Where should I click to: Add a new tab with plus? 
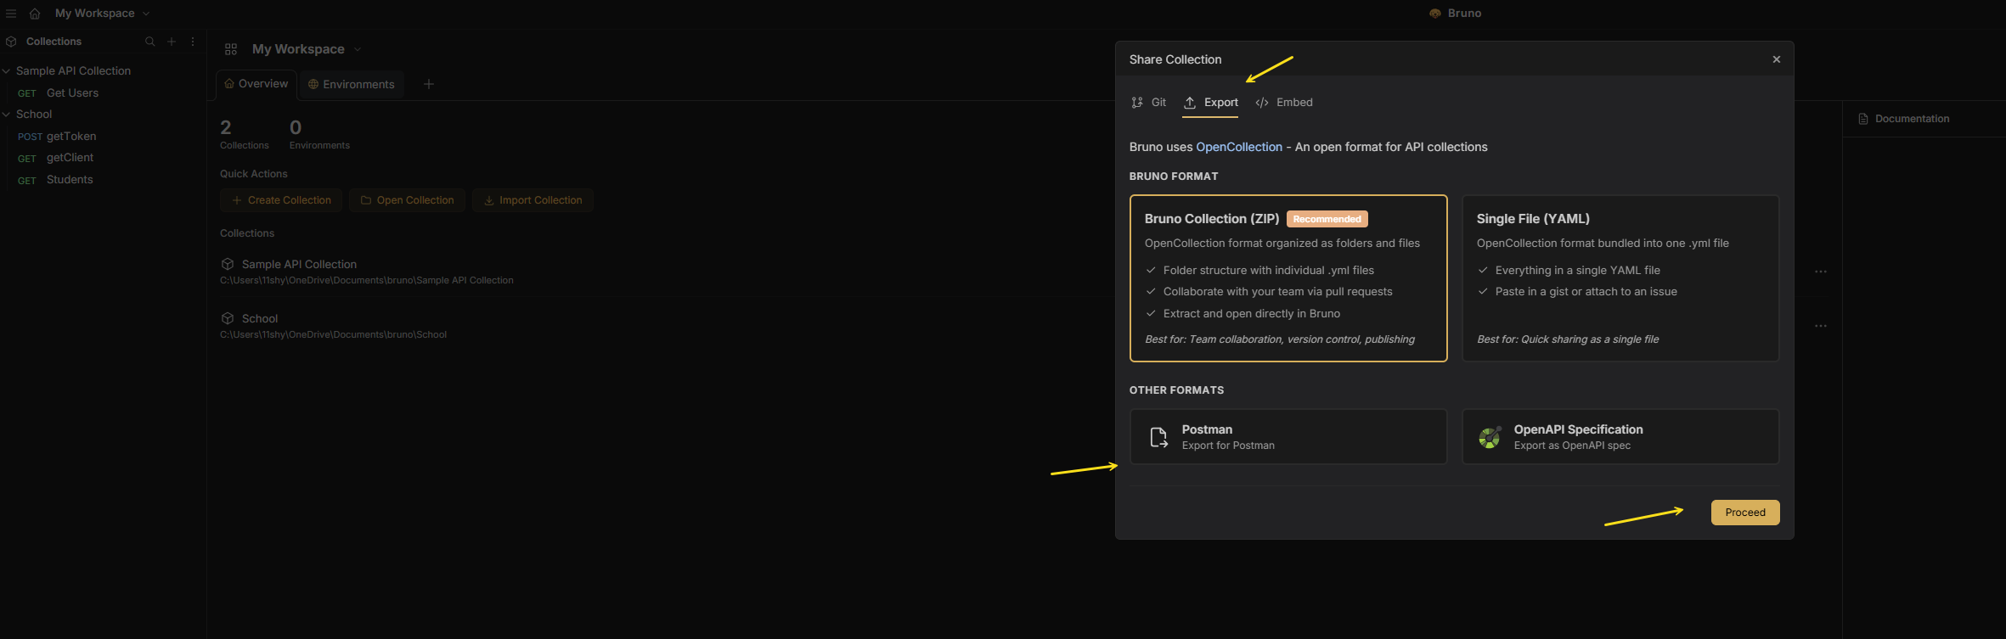[x=429, y=84]
